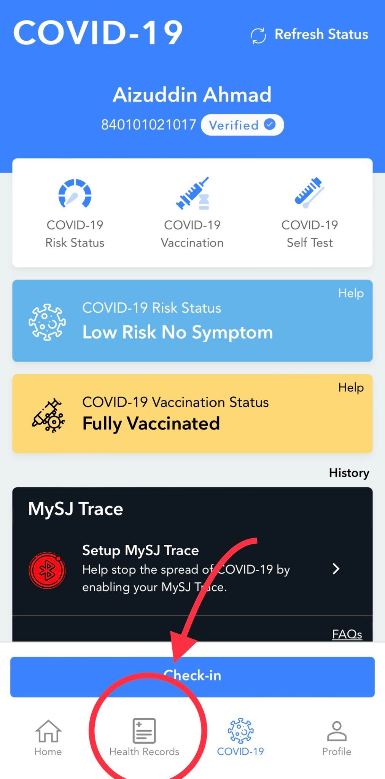
Task: Tap the red Bluetooth MySJ Trace icon
Action: pos(47,570)
